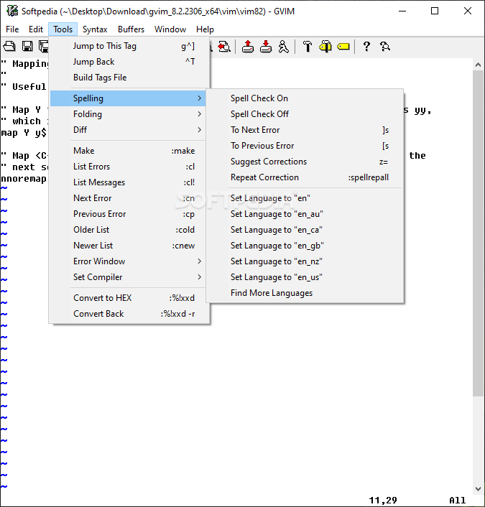Click the Find Previous magnifier icon
Viewport: 485px width, 507px height.
pyautogui.click(x=224, y=47)
